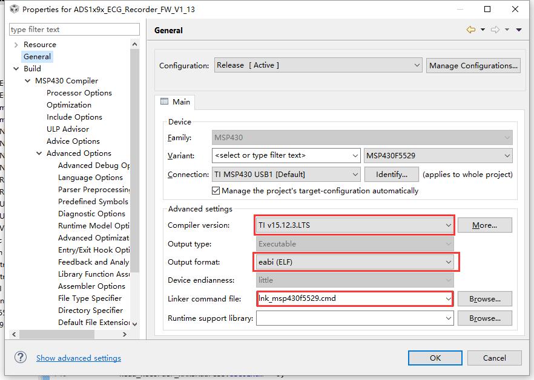The width and height of the screenshot is (534, 380).
Task: Click the tree panel vertical scrollbar
Action: tap(134, 181)
